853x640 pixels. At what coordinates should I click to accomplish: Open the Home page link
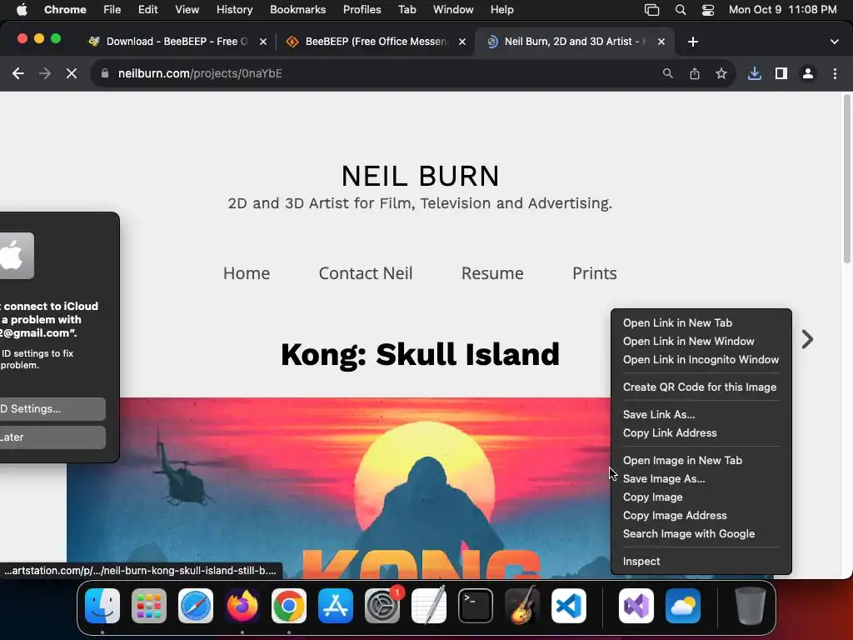[247, 273]
